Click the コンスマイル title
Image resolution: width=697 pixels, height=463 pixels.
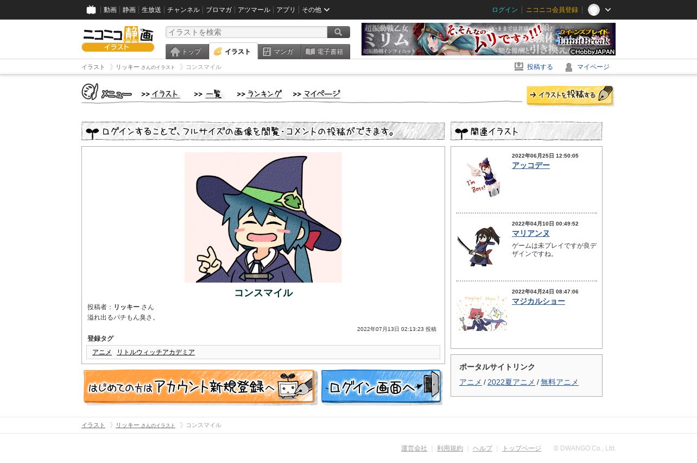[x=263, y=293]
